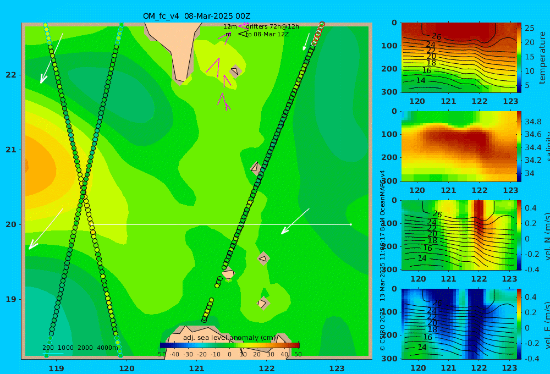Click the 0.4 tick on vel. N colorbar
Viewport: 550px width, 374px height.
click(531, 208)
